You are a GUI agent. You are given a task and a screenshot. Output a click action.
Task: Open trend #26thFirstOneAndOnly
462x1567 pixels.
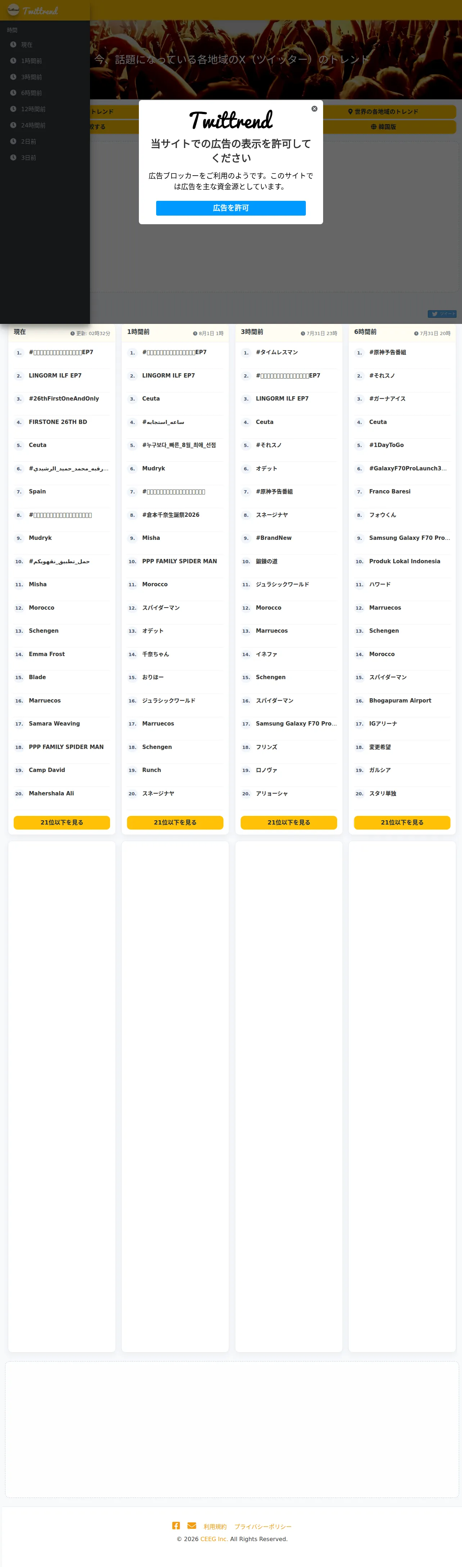pyautogui.click(x=64, y=399)
